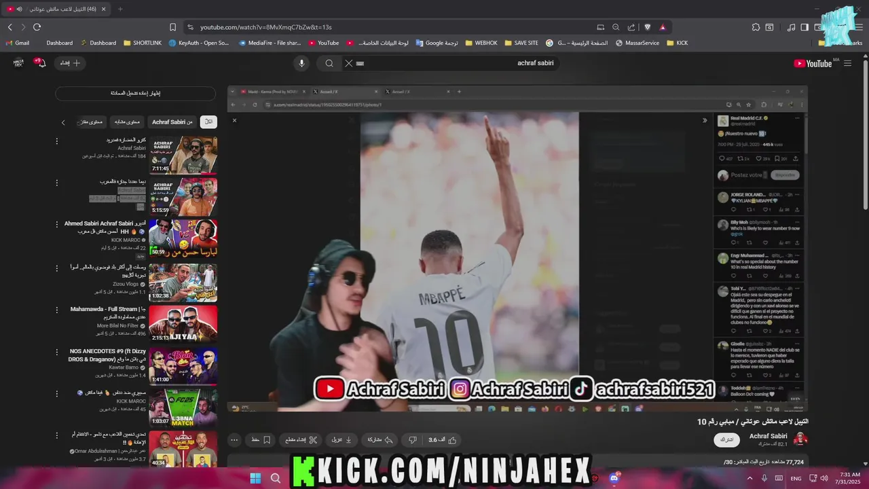Open Achraf Sabiri channel name below video
869x489 pixels.
click(x=768, y=436)
